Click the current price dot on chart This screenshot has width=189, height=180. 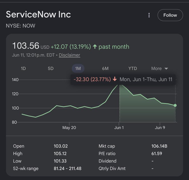click(175, 106)
